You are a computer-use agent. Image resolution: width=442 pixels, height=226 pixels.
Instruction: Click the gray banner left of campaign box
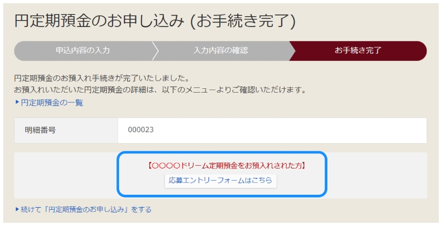[65, 175]
